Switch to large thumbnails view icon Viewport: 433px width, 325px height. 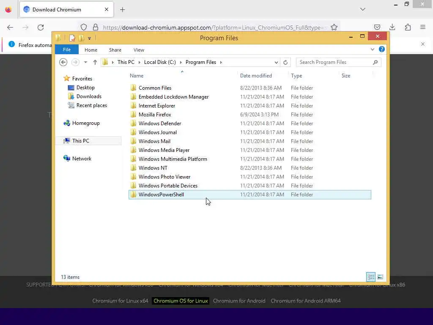click(380, 277)
